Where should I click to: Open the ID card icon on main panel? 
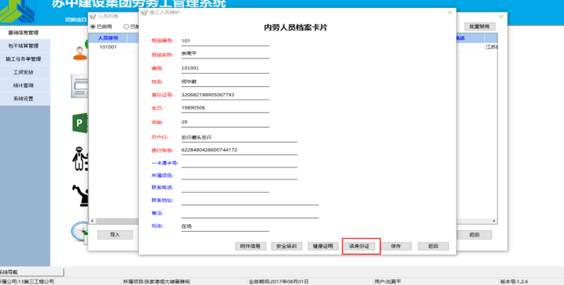[x=79, y=86]
